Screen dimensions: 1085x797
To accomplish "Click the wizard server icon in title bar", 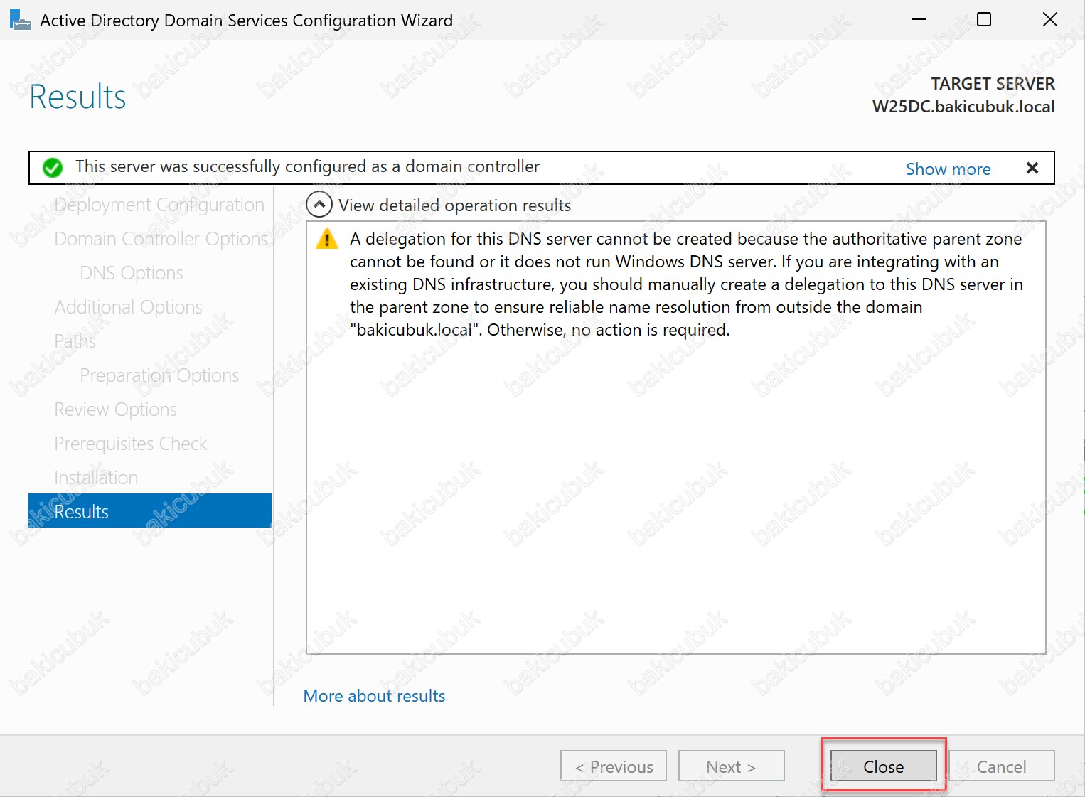I will coord(20,20).
